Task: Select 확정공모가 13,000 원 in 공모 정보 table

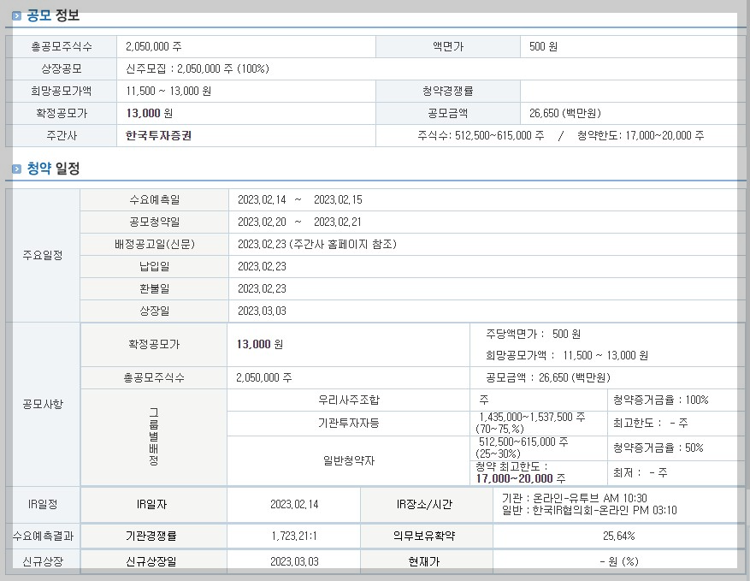Action: click(150, 114)
